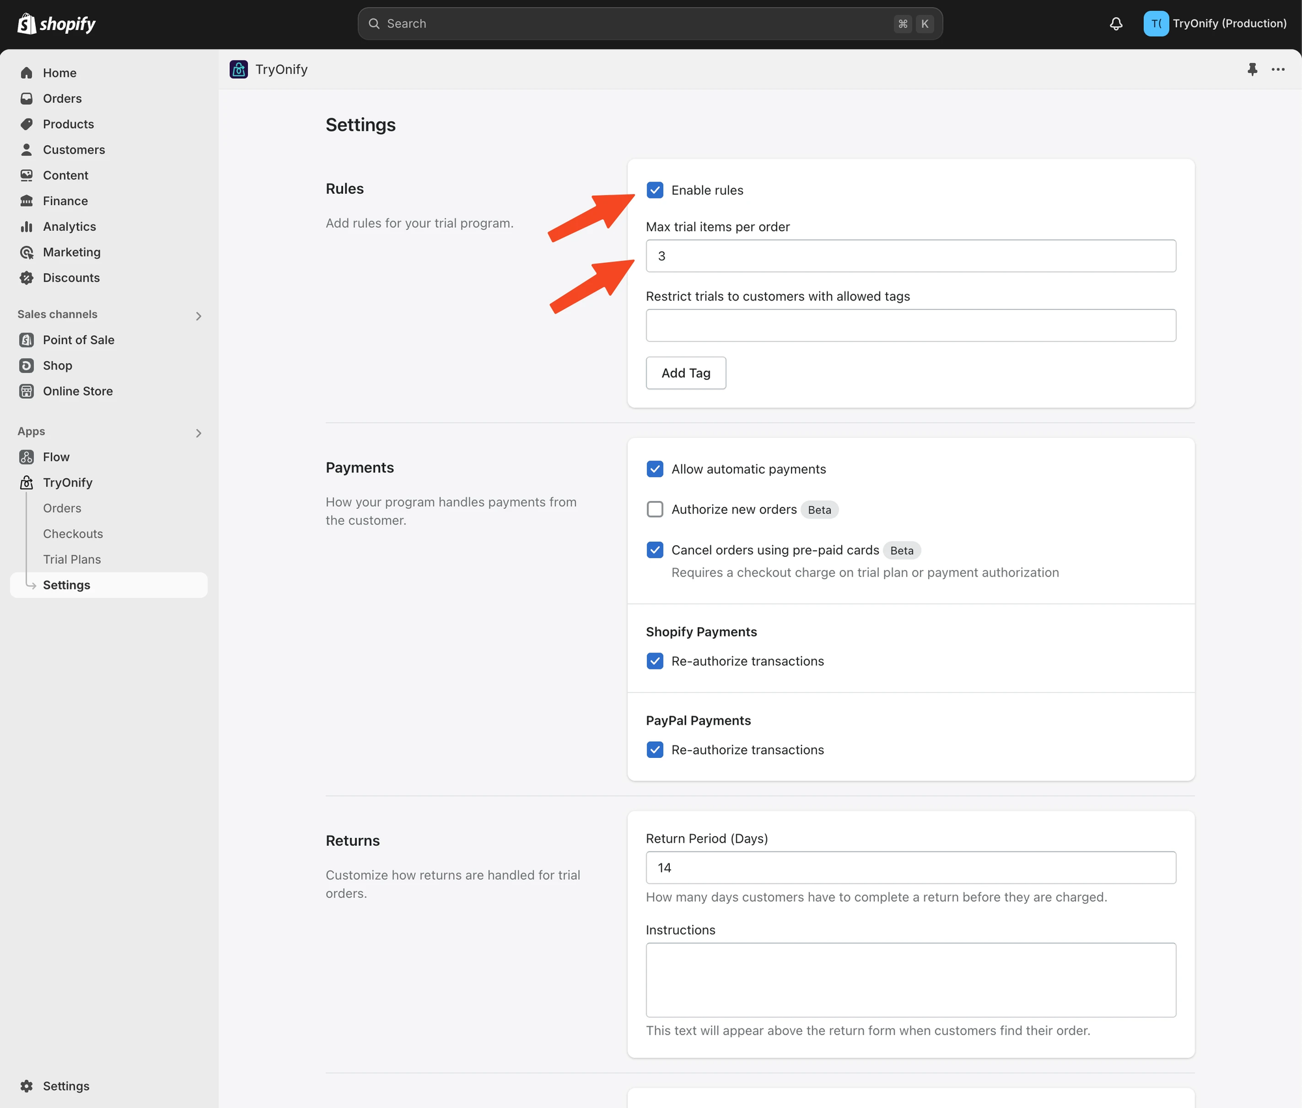Click the bottom Settings gear icon
Screen dimensions: 1302x1108
tap(27, 1086)
